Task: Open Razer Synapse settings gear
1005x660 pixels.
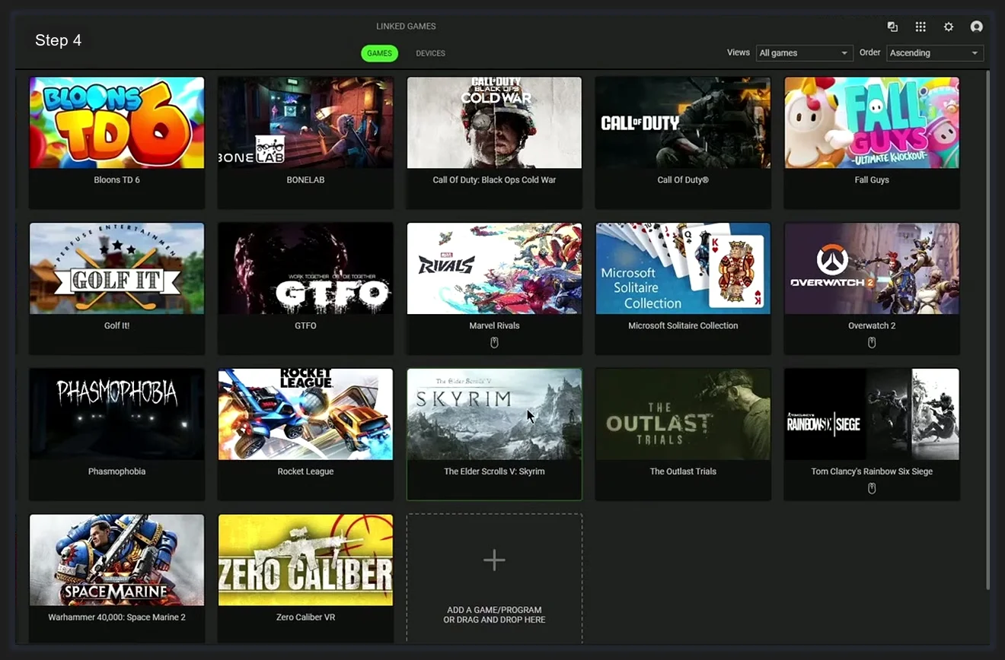Action: (949, 26)
